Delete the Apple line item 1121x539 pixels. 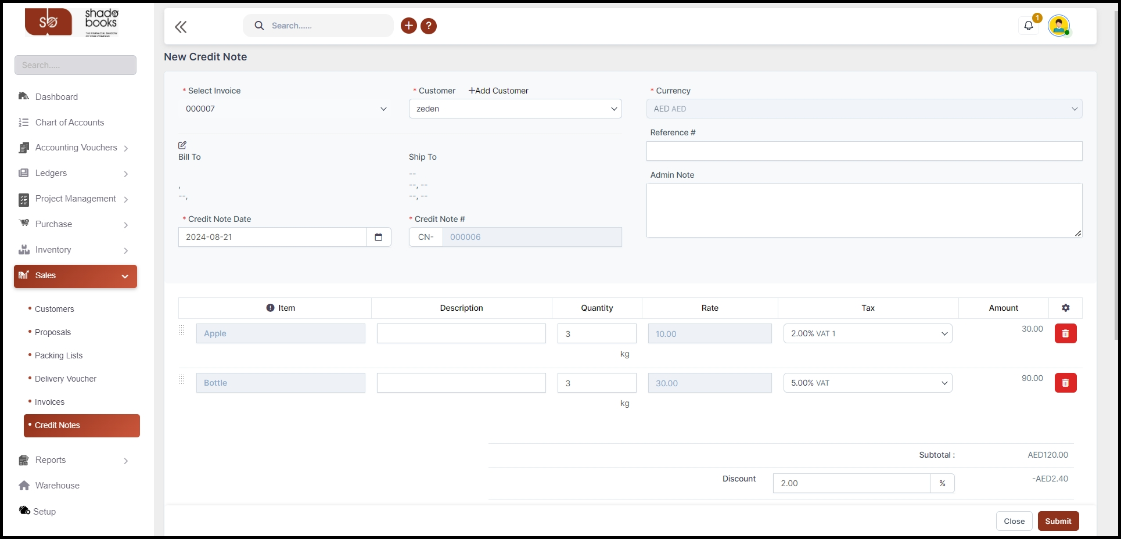tap(1066, 333)
